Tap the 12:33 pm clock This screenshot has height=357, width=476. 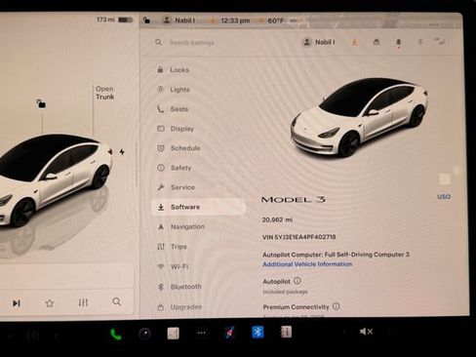(x=235, y=20)
